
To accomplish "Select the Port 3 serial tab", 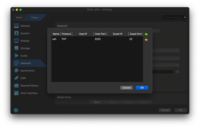I will (x=128, y=102).
